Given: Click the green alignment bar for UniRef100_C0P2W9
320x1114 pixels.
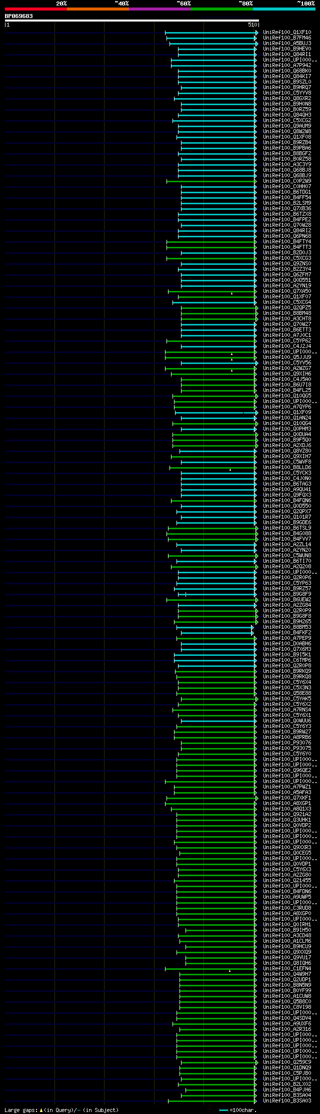Looking at the screenshot, I should (211, 181).
